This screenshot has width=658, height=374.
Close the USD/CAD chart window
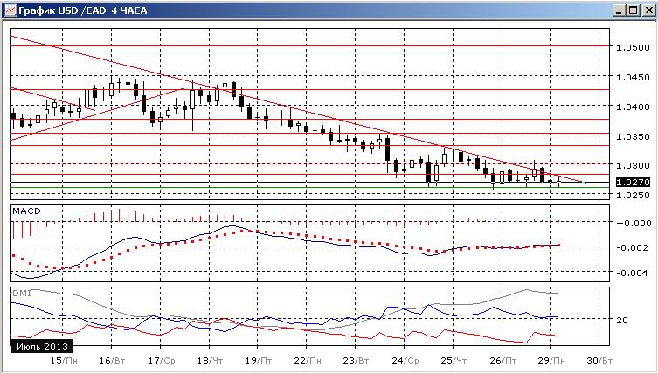648,10
